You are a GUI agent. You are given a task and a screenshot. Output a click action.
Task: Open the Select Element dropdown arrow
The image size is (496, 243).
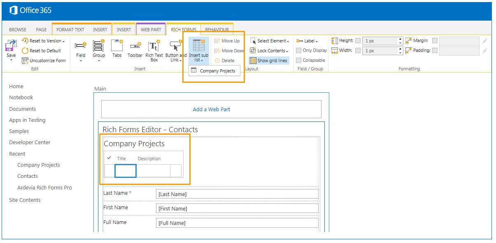pyautogui.click(x=288, y=41)
